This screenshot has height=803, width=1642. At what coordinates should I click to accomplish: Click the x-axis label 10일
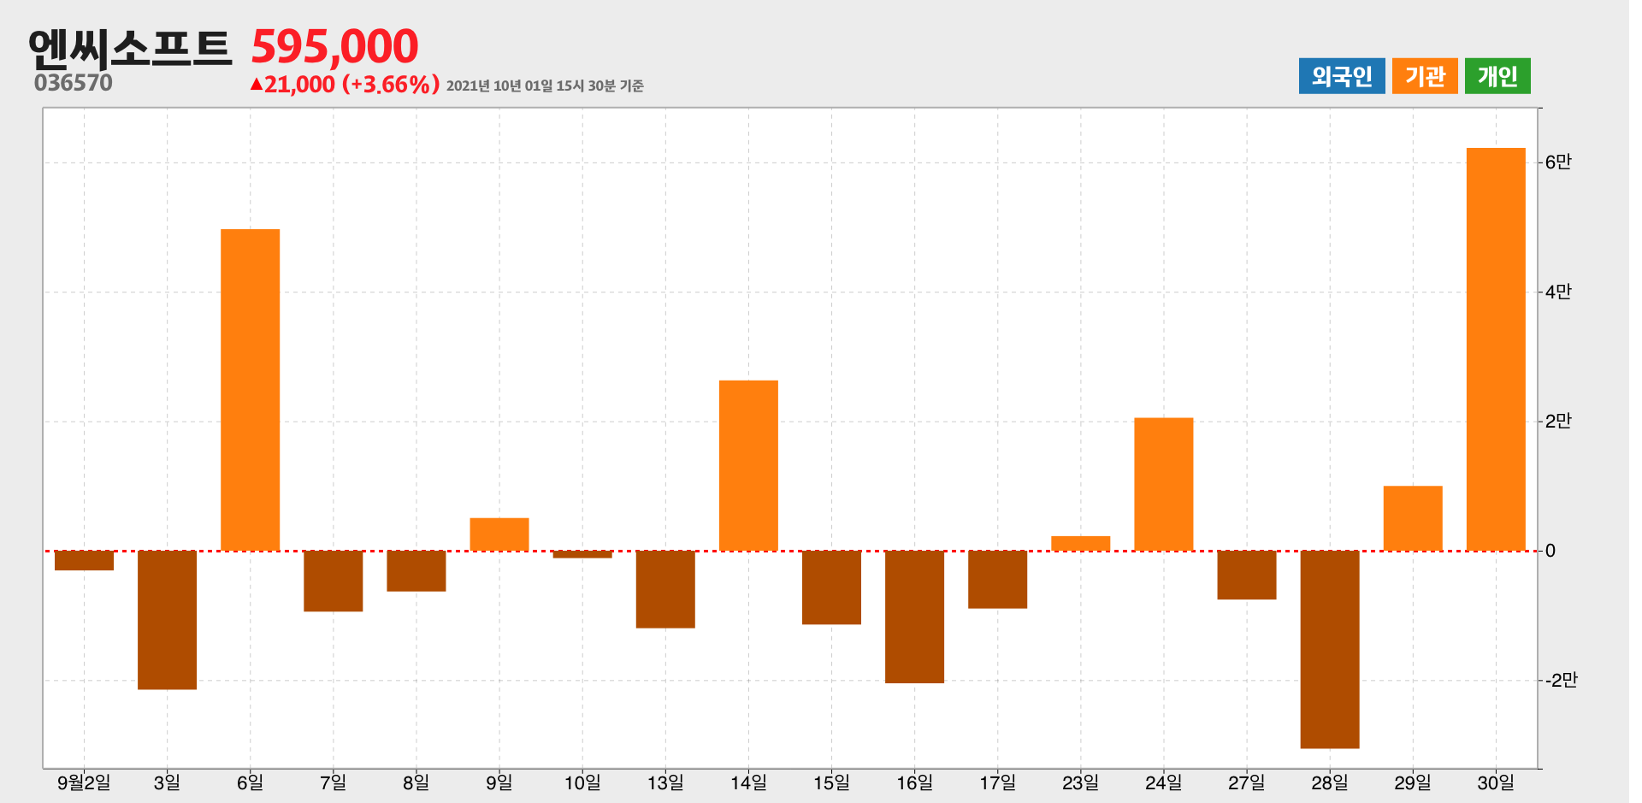[582, 782]
